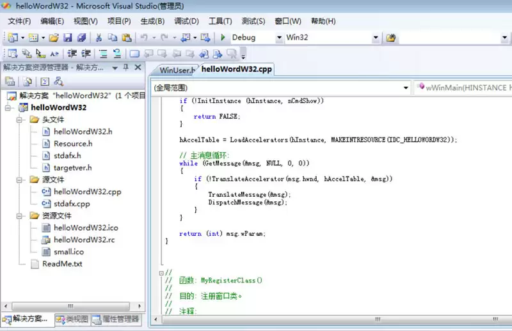The image size is (512, 331).
Task: Toggle auto-hide pin on Solution Explorer panel
Action: click(126, 67)
